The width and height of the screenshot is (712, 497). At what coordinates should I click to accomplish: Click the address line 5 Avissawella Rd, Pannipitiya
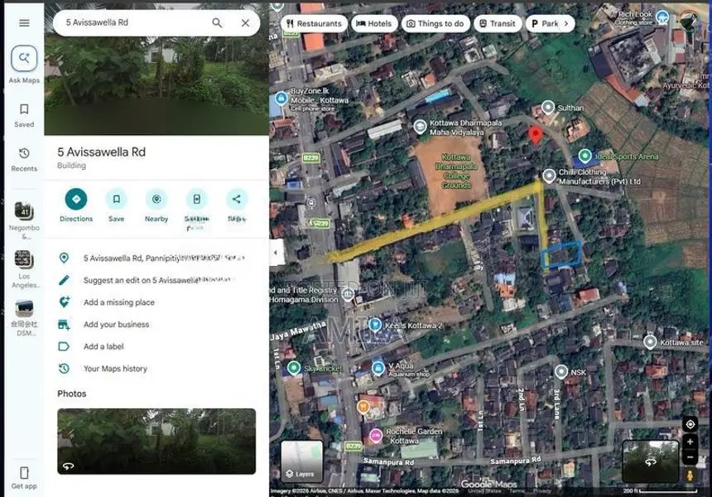tap(156, 258)
